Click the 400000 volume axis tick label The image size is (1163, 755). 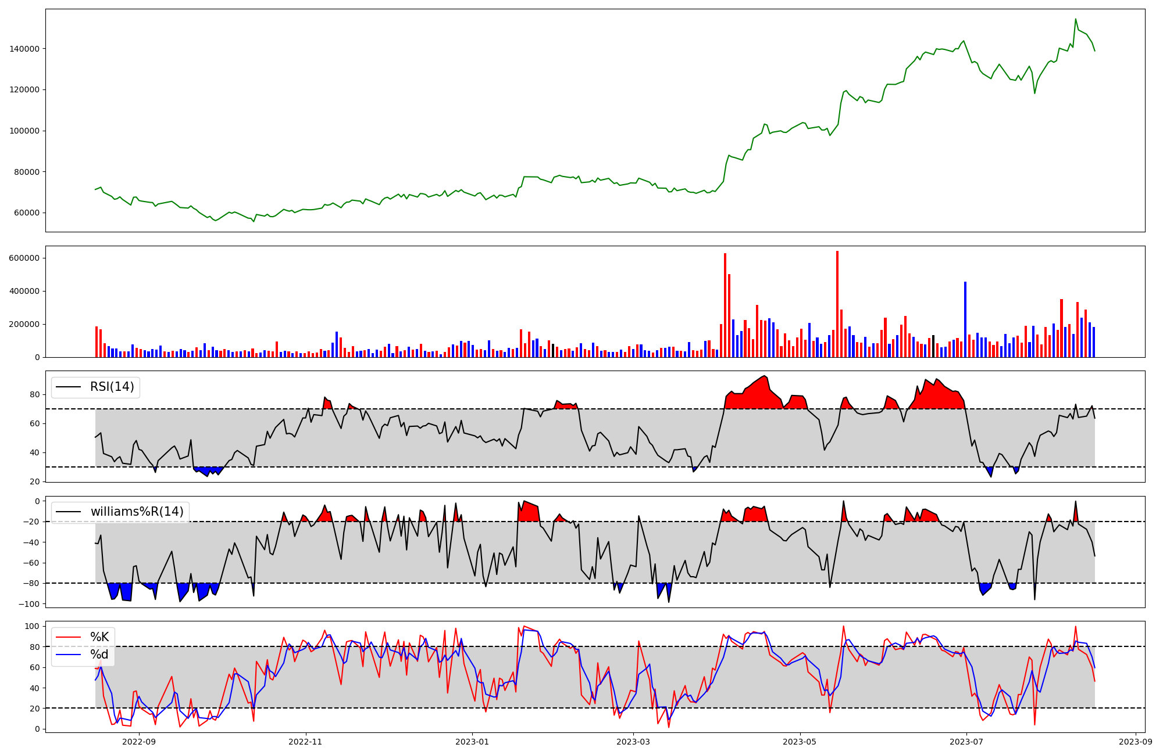(24, 291)
